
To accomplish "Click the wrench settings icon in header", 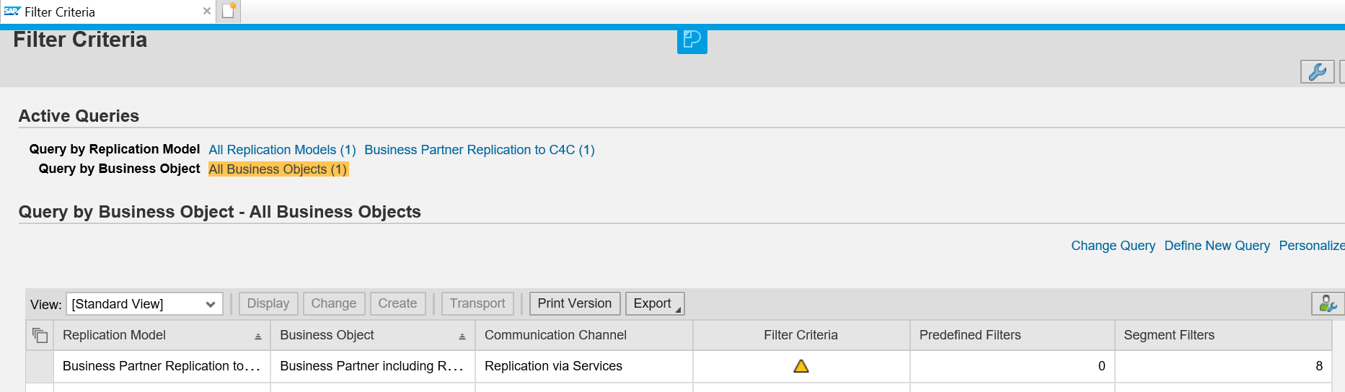I will click(x=1317, y=72).
